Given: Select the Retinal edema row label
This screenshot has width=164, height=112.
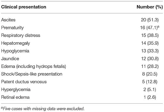Looking at the screenshot, I should (x=15, y=97).
